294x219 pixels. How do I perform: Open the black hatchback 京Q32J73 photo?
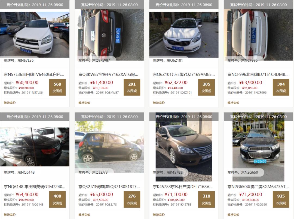coord(109,147)
